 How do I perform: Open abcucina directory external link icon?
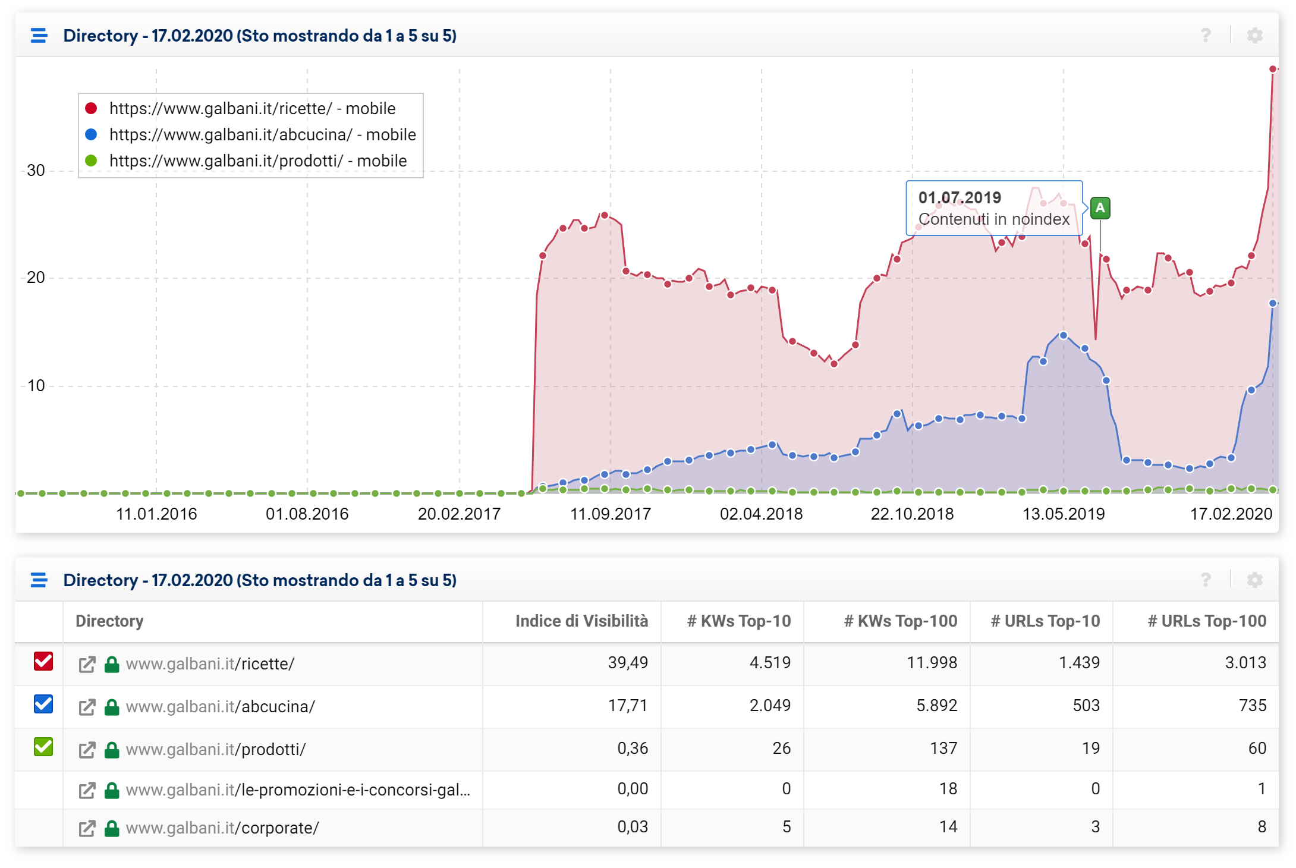click(x=87, y=707)
